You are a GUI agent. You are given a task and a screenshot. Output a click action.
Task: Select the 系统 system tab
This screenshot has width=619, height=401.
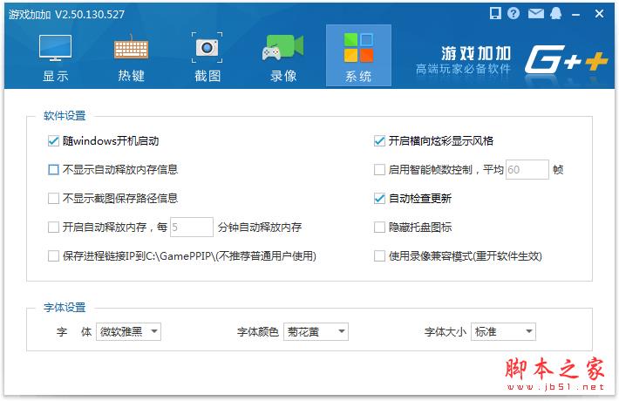[358, 55]
